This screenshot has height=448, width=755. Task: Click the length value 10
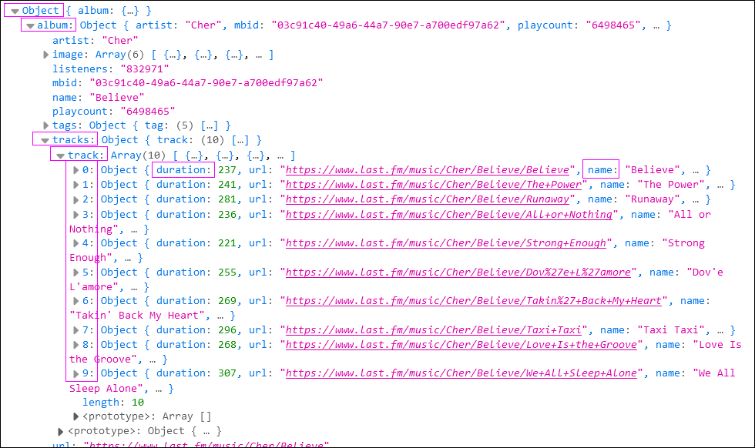138,403
